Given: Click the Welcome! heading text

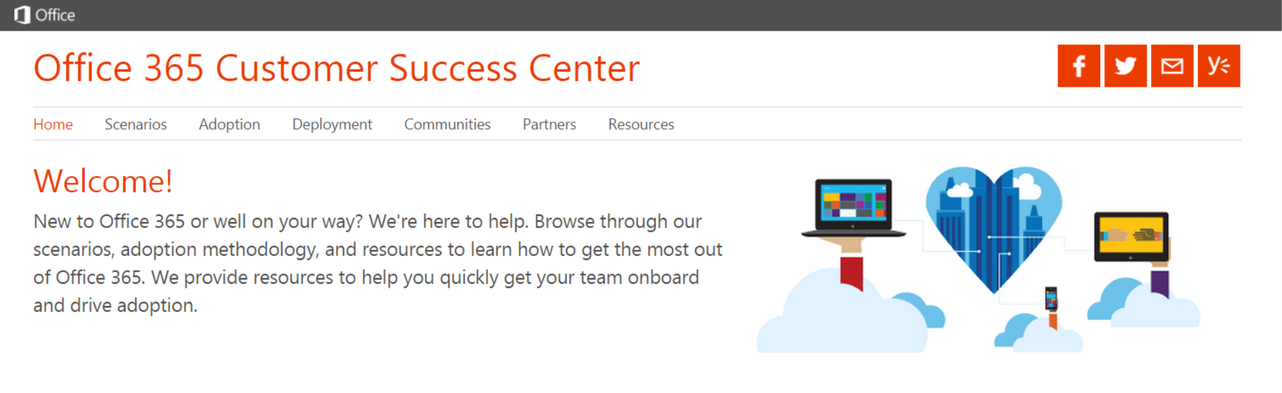Looking at the screenshot, I should (x=102, y=181).
